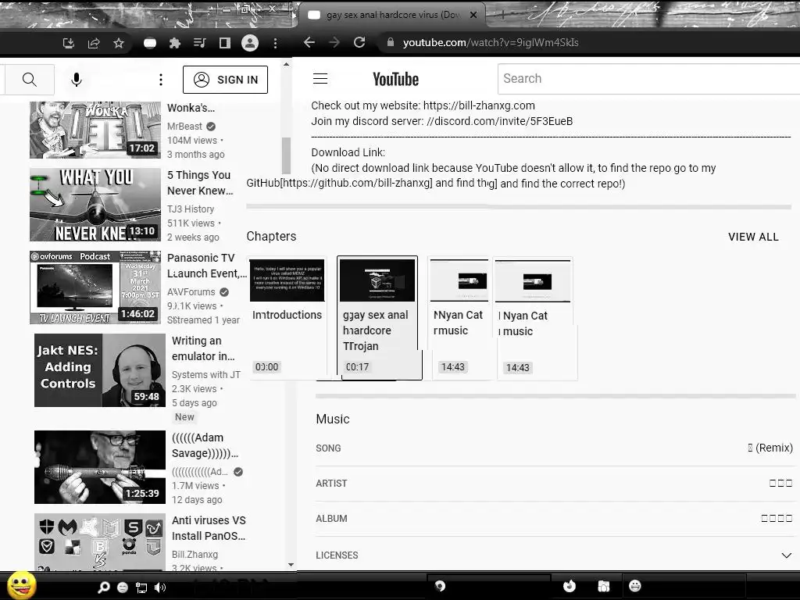The width and height of the screenshot is (800, 600).
Task: Click the laughing smiley Start button on taskbar
Action: [x=21, y=585]
